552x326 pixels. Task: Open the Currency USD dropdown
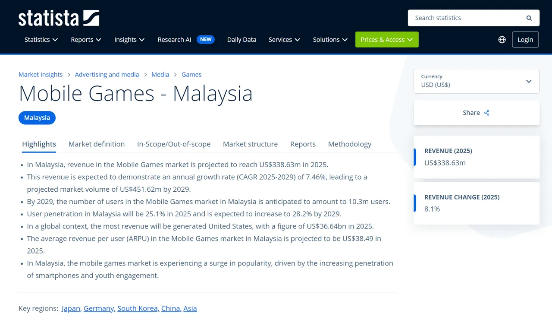[x=477, y=81]
